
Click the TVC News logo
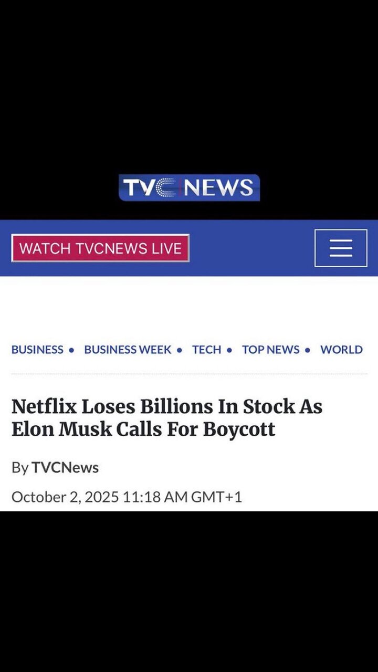click(x=189, y=187)
